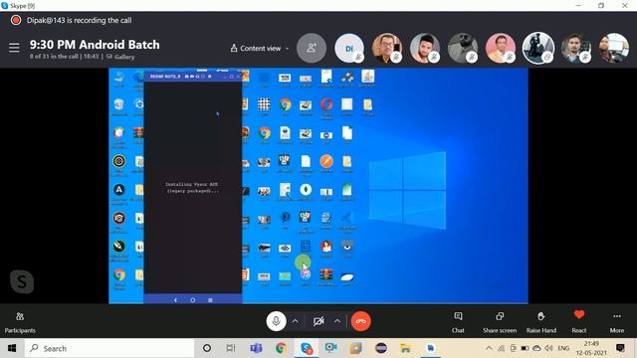Click the taskbar Search box

point(109,348)
